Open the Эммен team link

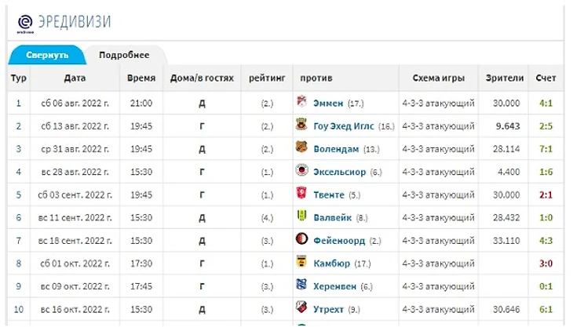tap(328, 103)
